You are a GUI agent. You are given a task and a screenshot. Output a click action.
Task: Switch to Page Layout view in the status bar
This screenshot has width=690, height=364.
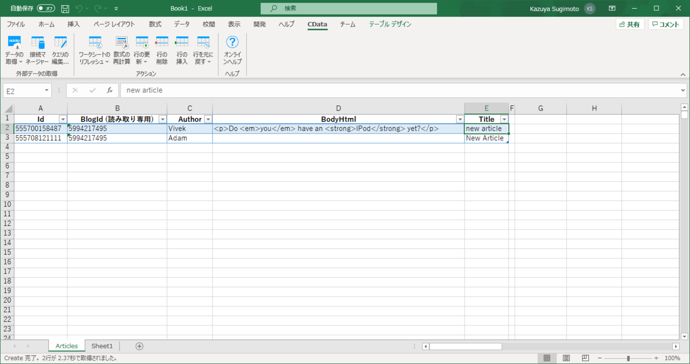click(567, 358)
